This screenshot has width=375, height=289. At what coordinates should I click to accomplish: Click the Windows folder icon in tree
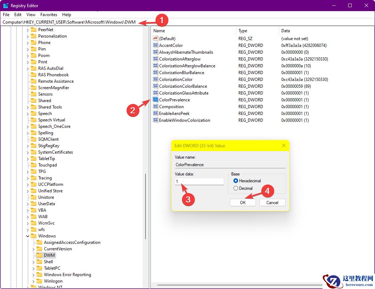(34, 236)
